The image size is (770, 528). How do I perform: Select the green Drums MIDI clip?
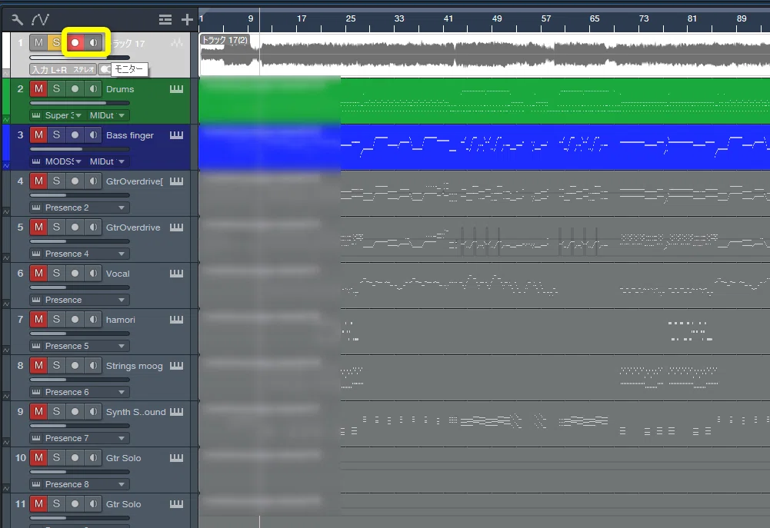pyautogui.click(x=484, y=100)
